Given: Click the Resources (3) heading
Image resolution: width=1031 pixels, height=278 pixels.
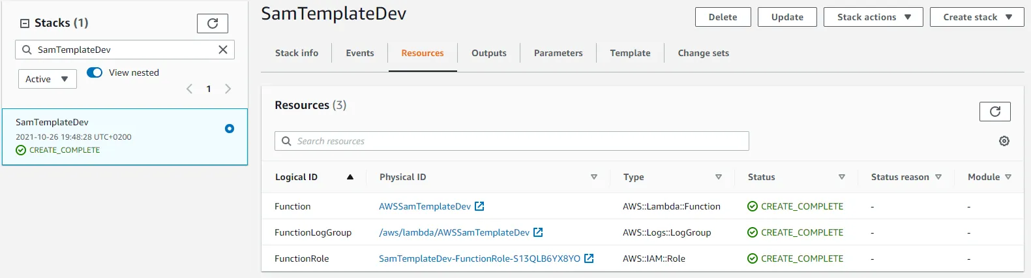Looking at the screenshot, I should (310, 105).
